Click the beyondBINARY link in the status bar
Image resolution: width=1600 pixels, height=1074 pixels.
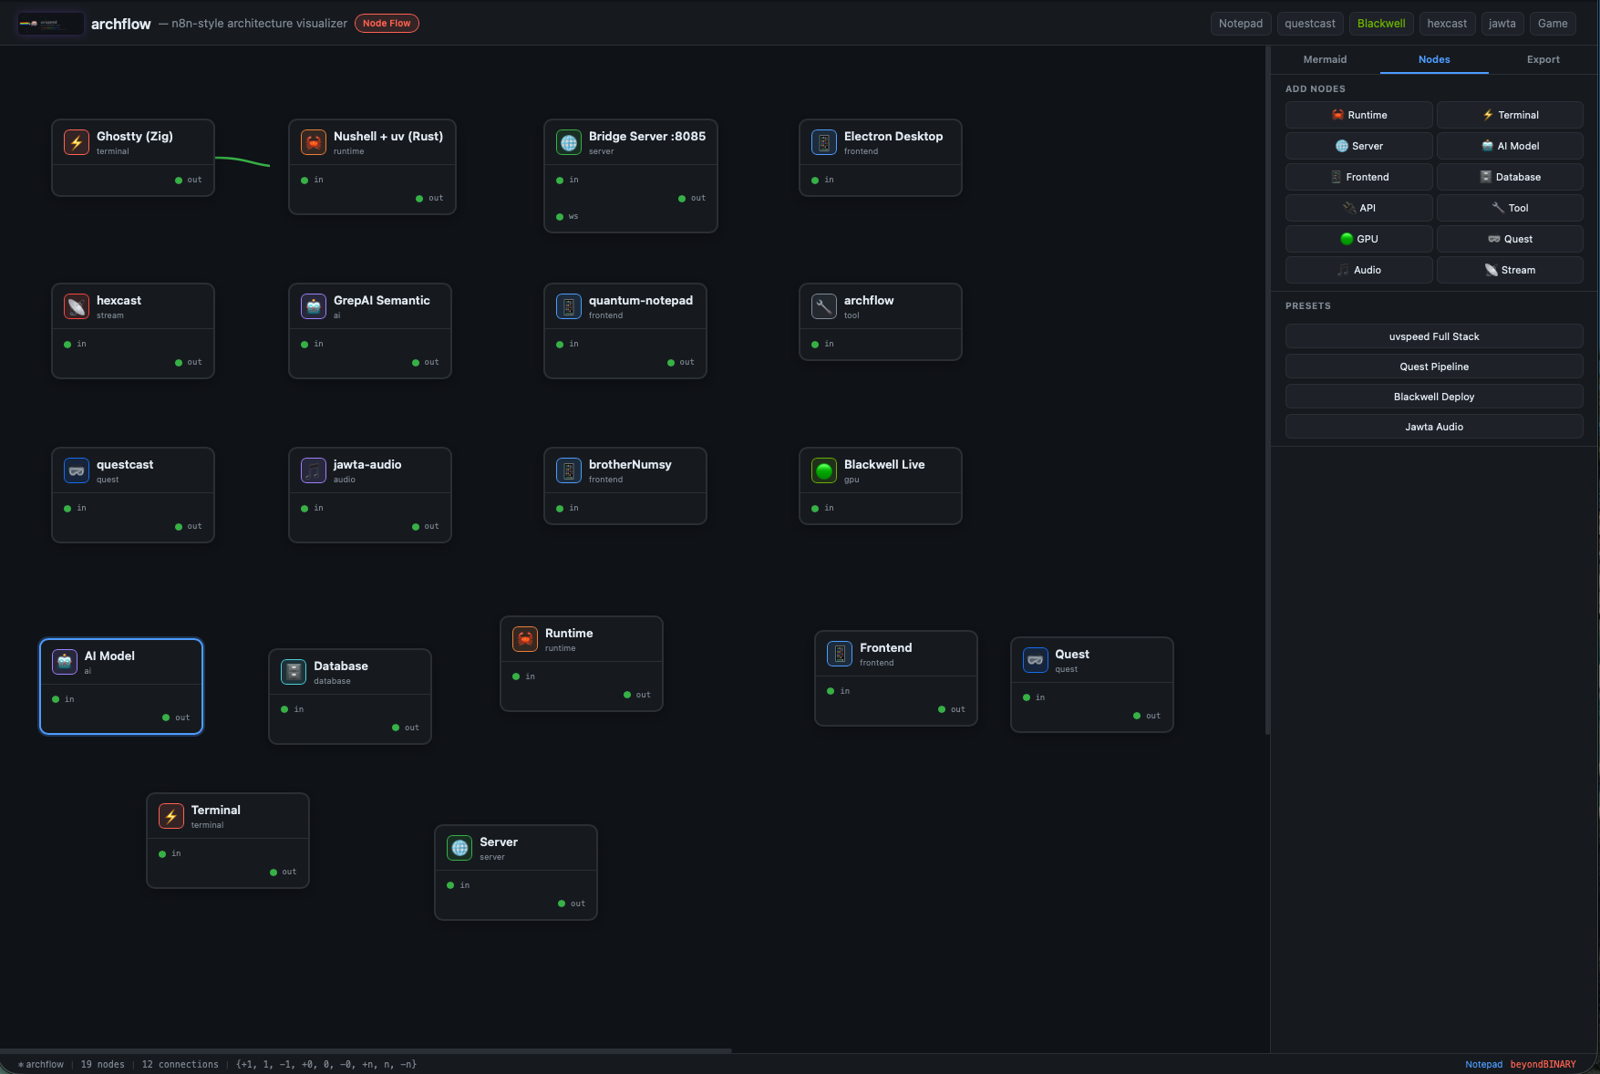pyautogui.click(x=1543, y=1064)
